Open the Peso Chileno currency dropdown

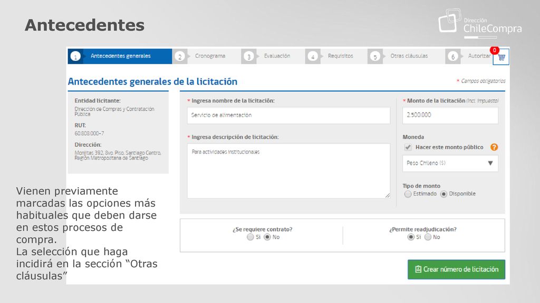(450, 163)
